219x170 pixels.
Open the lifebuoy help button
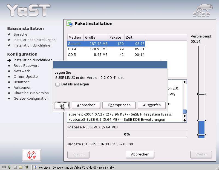[x=31, y=155]
